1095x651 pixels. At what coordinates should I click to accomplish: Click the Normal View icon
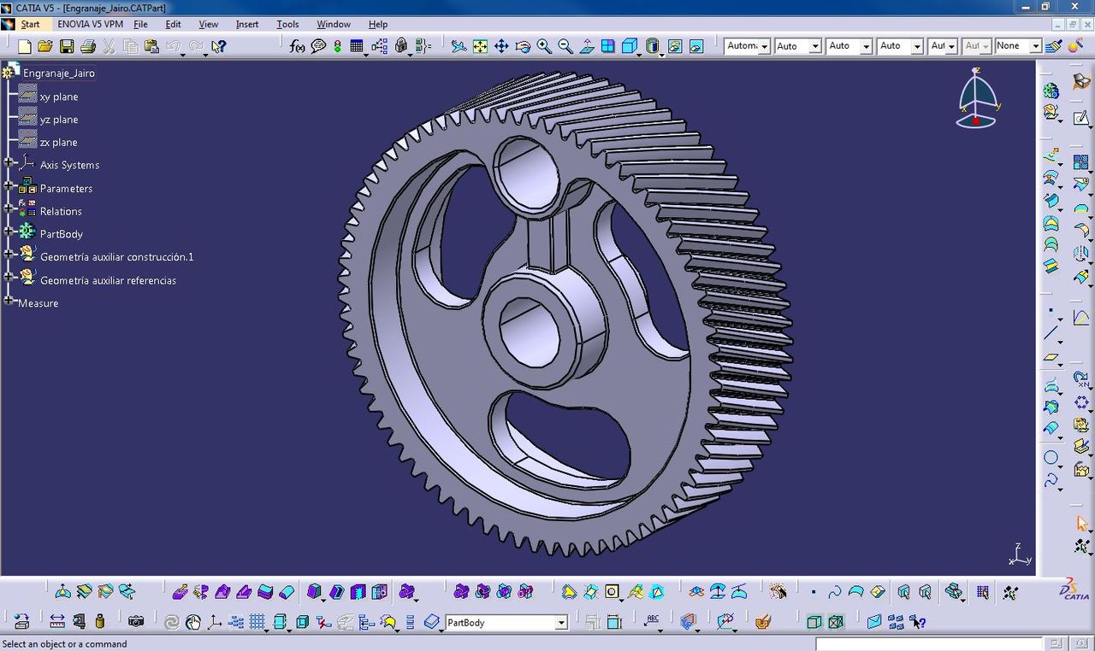(x=587, y=46)
